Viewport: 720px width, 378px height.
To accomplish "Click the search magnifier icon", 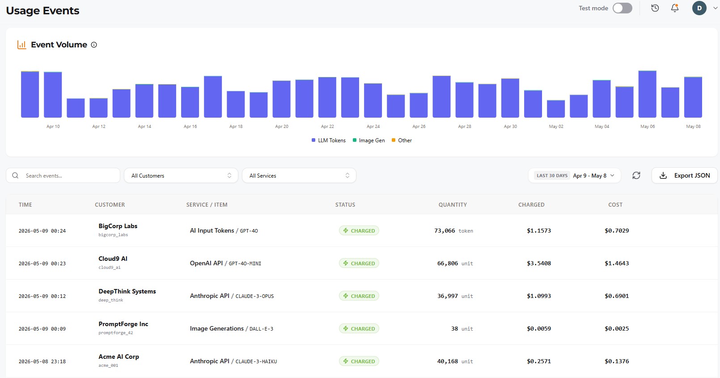I will click(x=15, y=175).
